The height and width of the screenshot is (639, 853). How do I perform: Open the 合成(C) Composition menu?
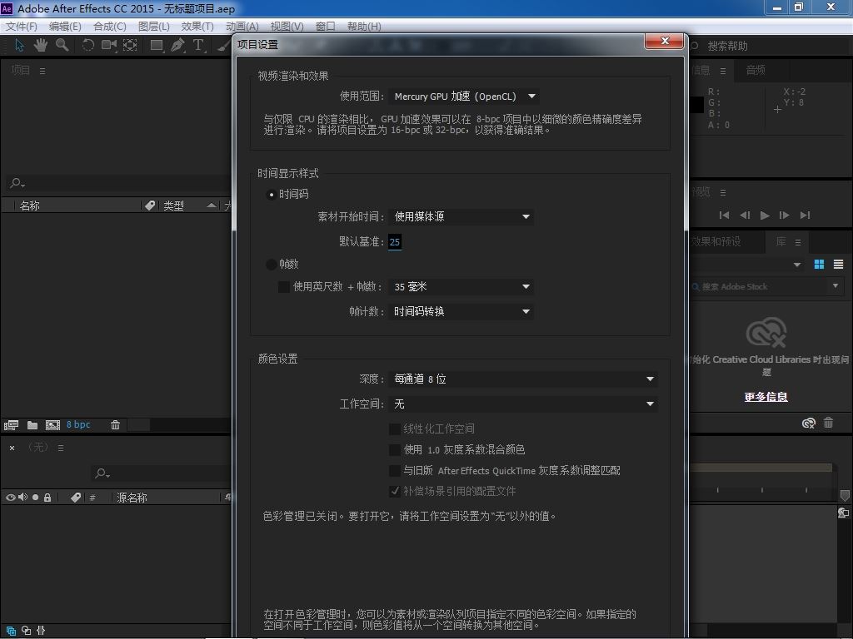(110, 26)
